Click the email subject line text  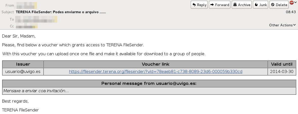click(x=61, y=12)
